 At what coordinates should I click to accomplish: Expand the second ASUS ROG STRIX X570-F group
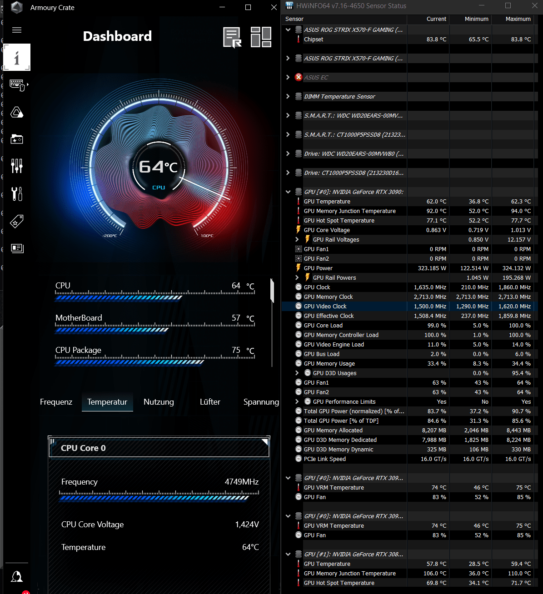point(288,58)
